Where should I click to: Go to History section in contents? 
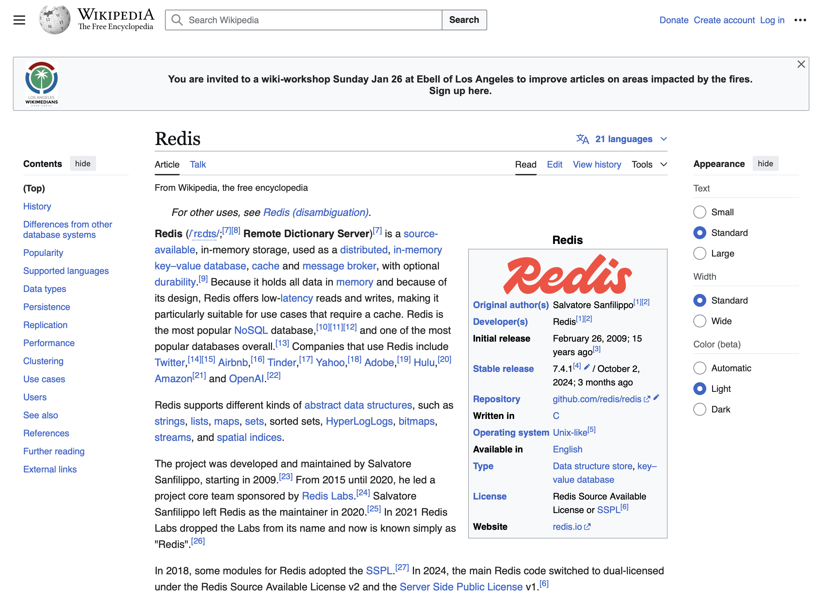pyautogui.click(x=37, y=206)
